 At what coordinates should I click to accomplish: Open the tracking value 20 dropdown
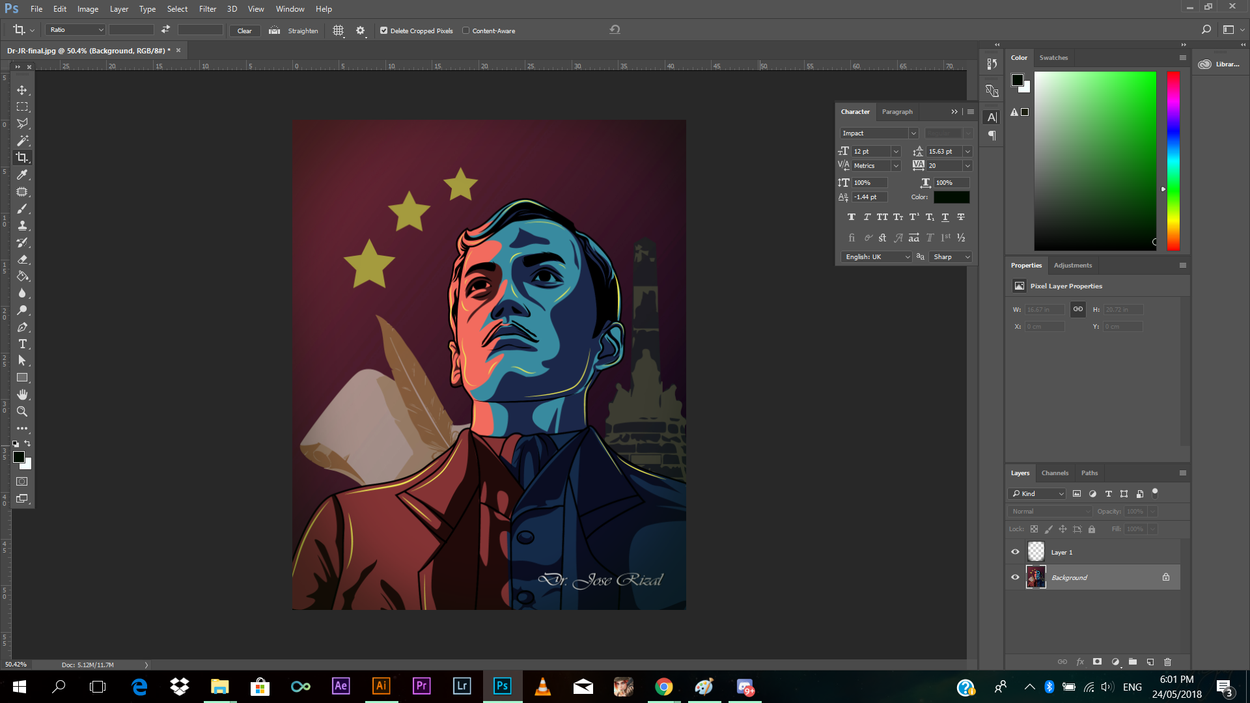click(x=967, y=166)
